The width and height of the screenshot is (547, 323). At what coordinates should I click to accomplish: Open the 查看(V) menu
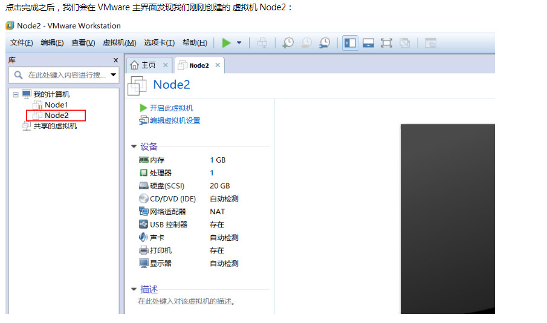click(83, 42)
